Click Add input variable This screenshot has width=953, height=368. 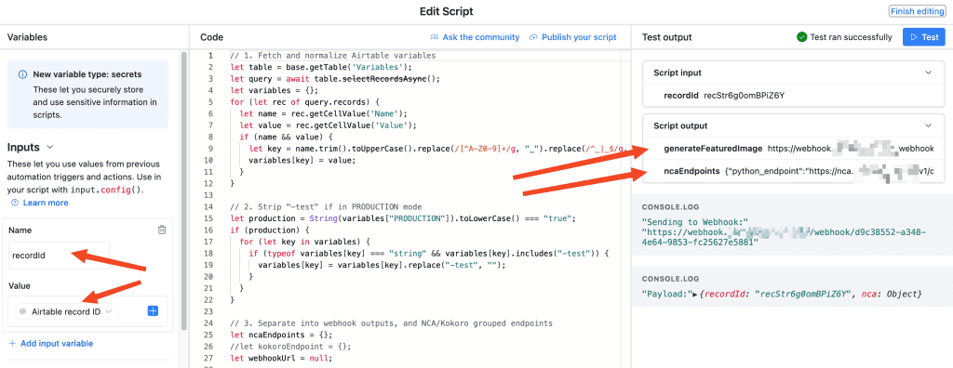coord(50,343)
